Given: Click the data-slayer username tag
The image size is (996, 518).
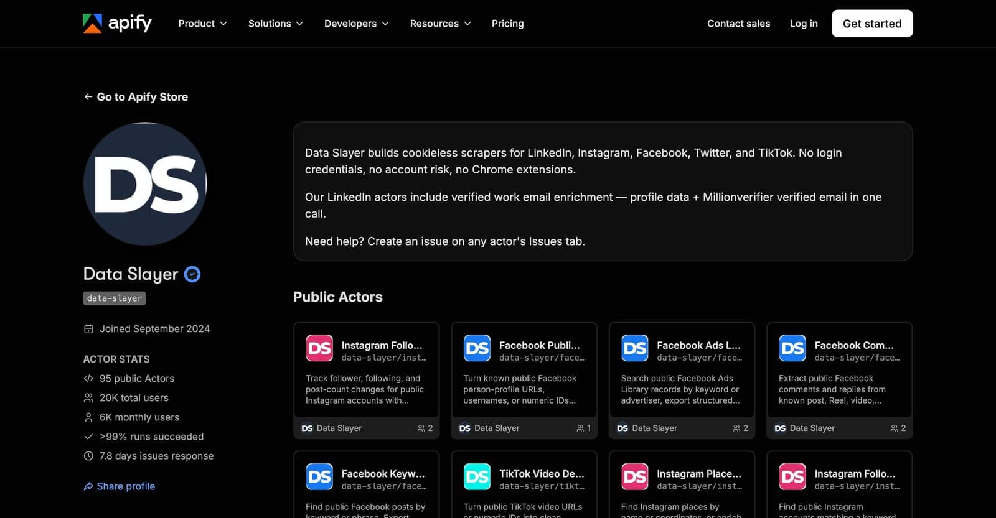Looking at the screenshot, I should point(115,298).
